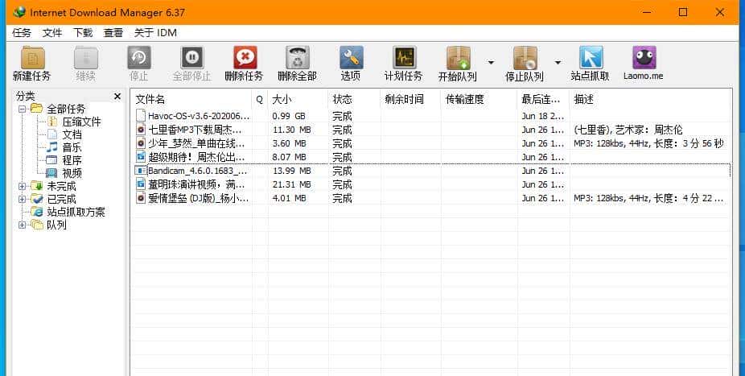745x376 pixels.
Task: Select the 爱情堡垒 (DJ版) file row
Action: pyautogui.click(x=430, y=198)
